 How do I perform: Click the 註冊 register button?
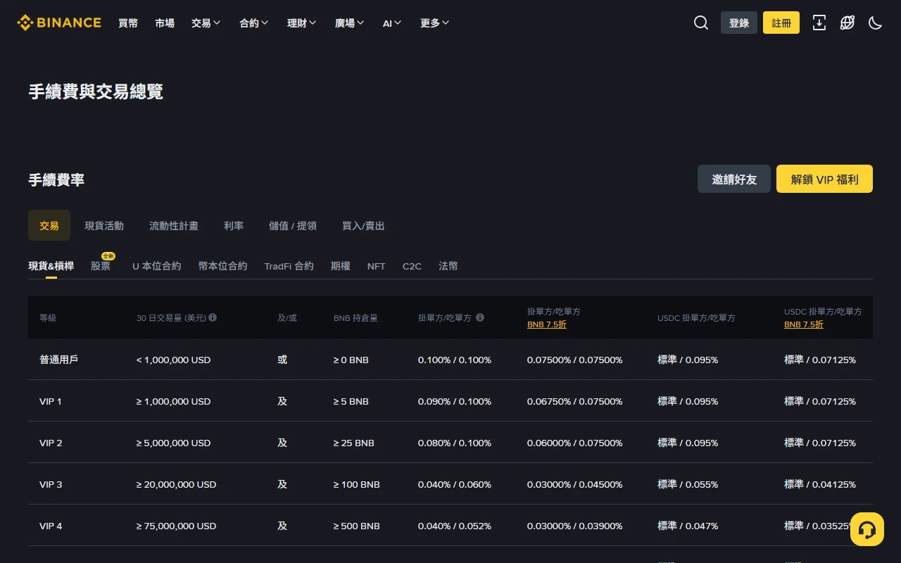(781, 23)
